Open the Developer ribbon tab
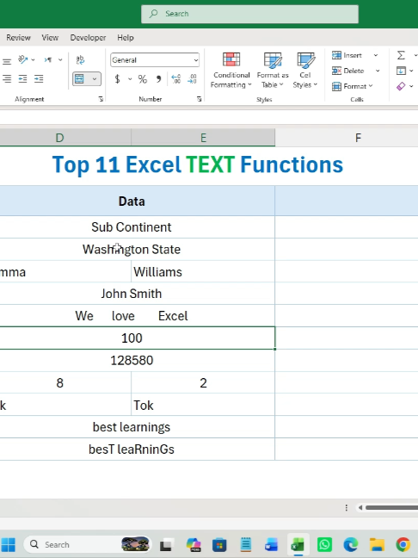The image size is (418, 558). (x=88, y=38)
